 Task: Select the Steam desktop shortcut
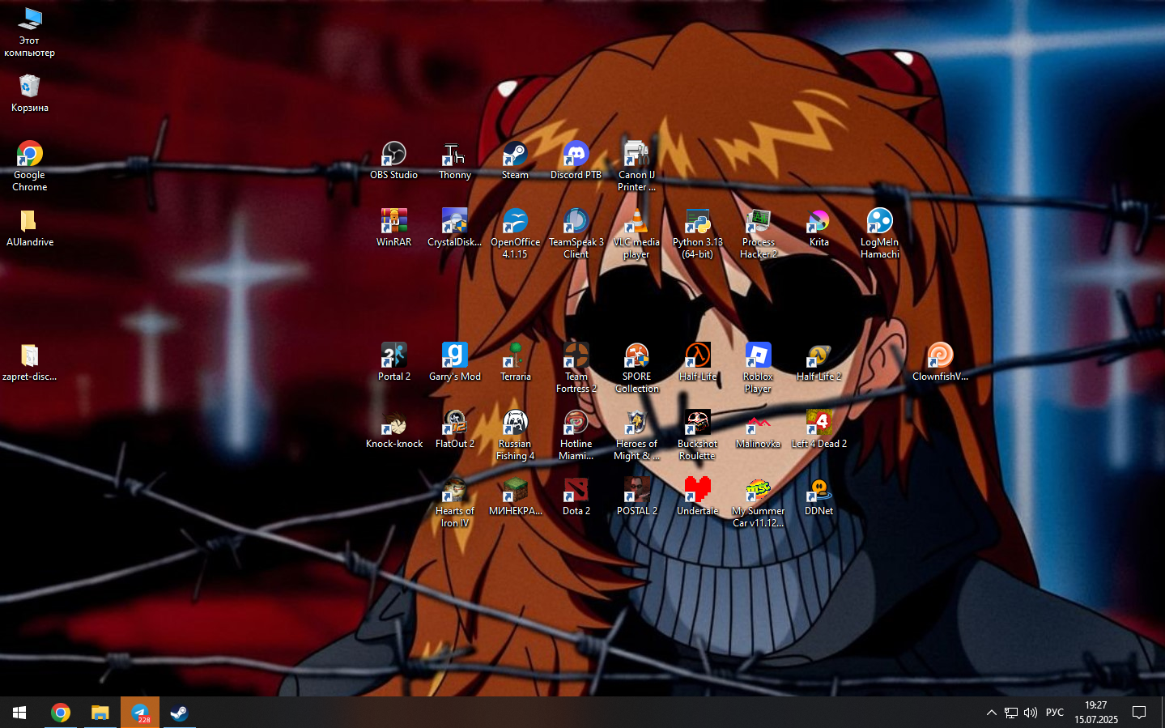pyautogui.click(x=515, y=160)
